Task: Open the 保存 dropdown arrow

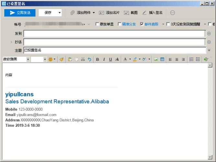Action: pyautogui.click(x=60, y=13)
